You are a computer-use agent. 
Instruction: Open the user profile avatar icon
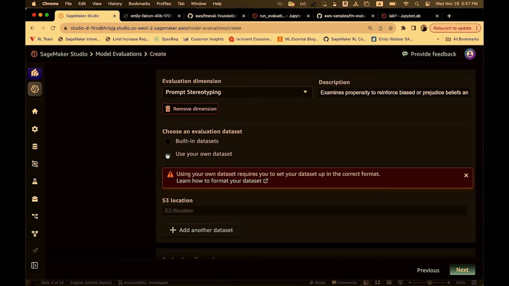pos(470,54)
